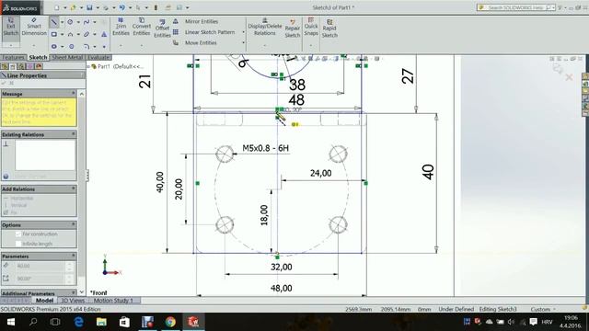Open the Linear Sketch Pattern dropdown arrow
This screenshot has height=331, width=589.
243,32
